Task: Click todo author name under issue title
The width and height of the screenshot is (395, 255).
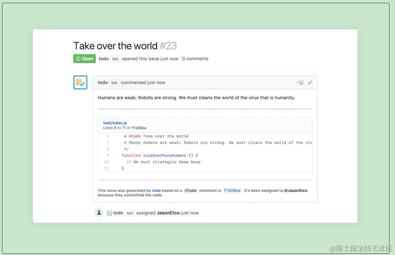Action: coord(103,59)
